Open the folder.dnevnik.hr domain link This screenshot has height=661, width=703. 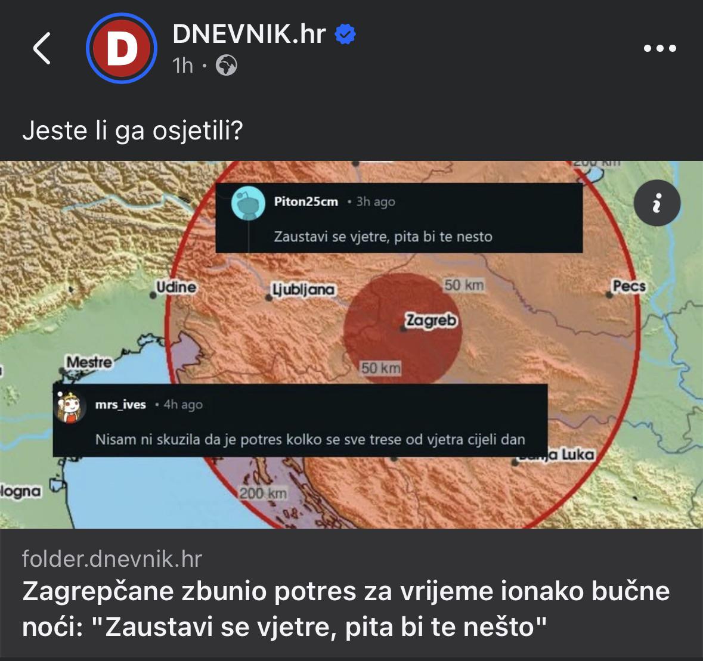click(x=112, y=559)
